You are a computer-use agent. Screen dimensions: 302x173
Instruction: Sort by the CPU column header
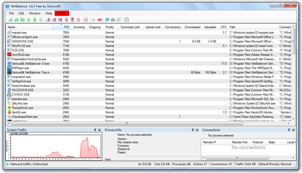pos(223,27)
